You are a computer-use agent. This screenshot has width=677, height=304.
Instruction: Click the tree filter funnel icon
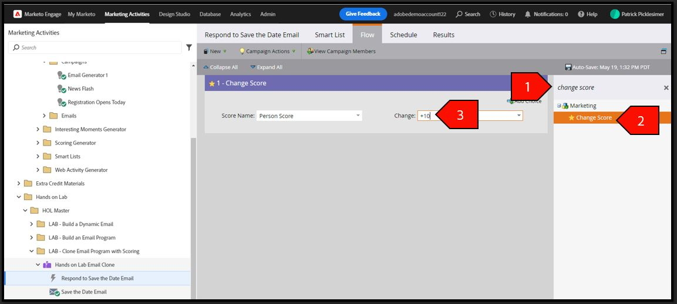point(189,48)
